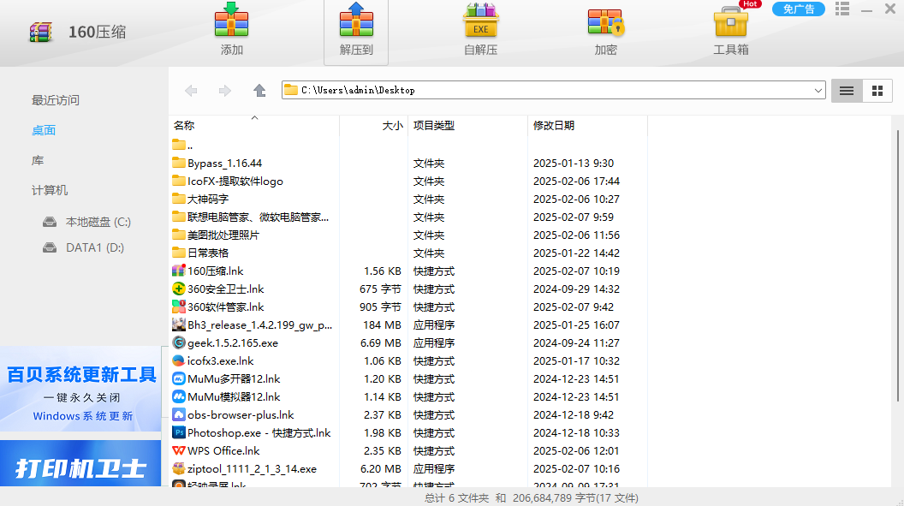The width and height of the screenshot is (904, 506).
Task: Expand the address path dropdown
Action: point(818,90)
